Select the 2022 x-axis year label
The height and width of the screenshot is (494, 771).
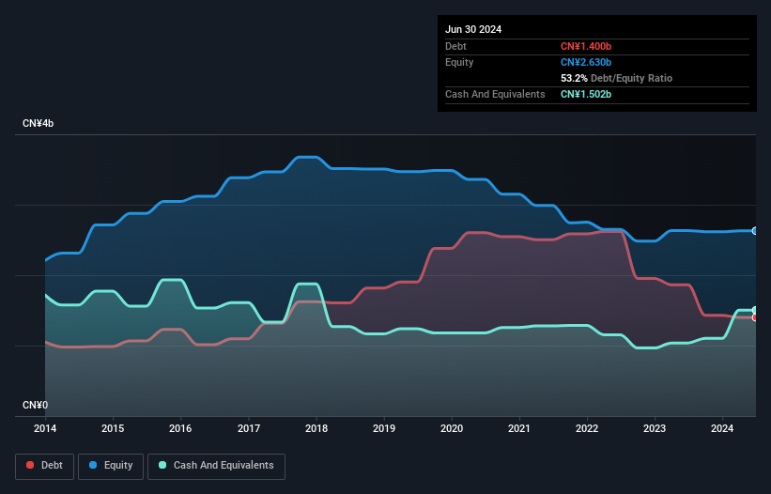[587, 428]
